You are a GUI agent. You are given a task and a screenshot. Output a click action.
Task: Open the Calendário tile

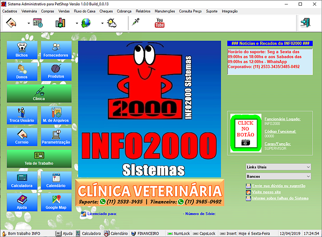56,180
